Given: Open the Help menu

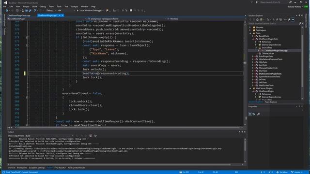Looking at the screenshot, I should tap(93, 6).
